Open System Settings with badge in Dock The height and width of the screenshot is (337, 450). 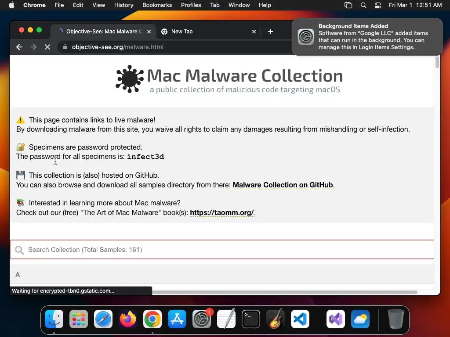coord(202,319)
